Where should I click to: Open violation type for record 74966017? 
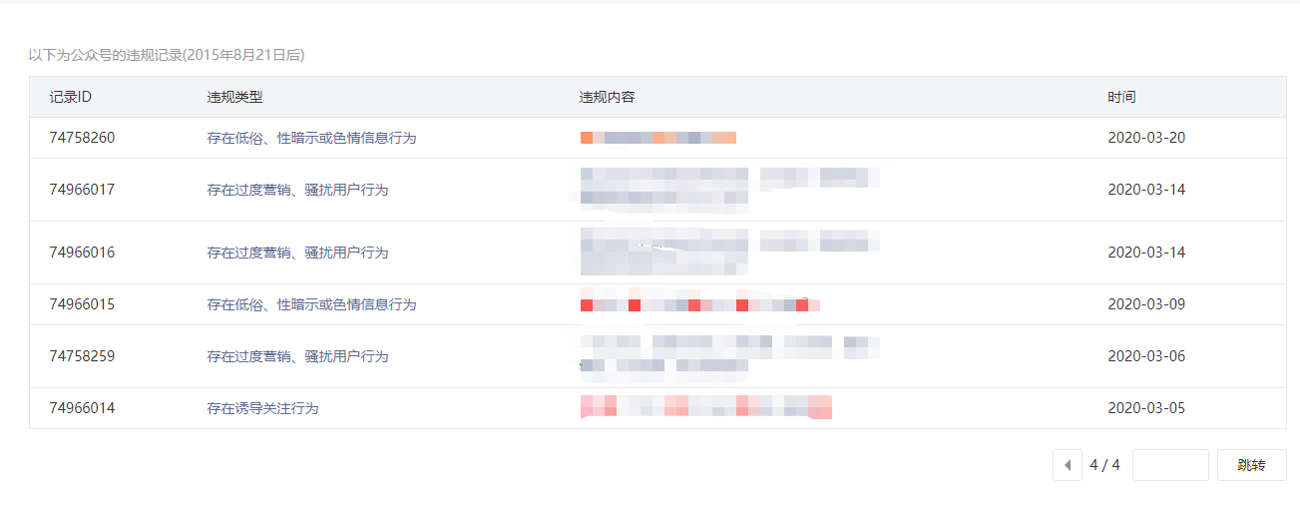297,190
